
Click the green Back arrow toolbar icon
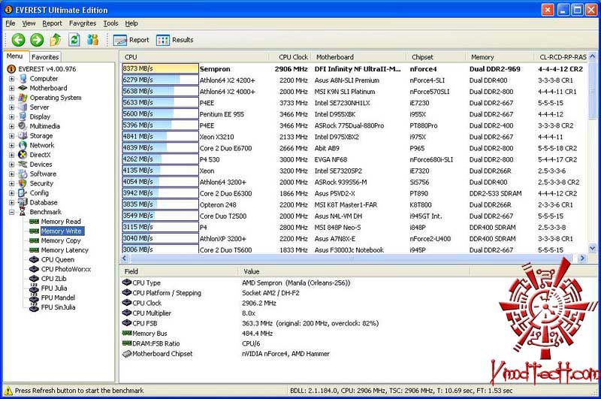coord(18,40)
